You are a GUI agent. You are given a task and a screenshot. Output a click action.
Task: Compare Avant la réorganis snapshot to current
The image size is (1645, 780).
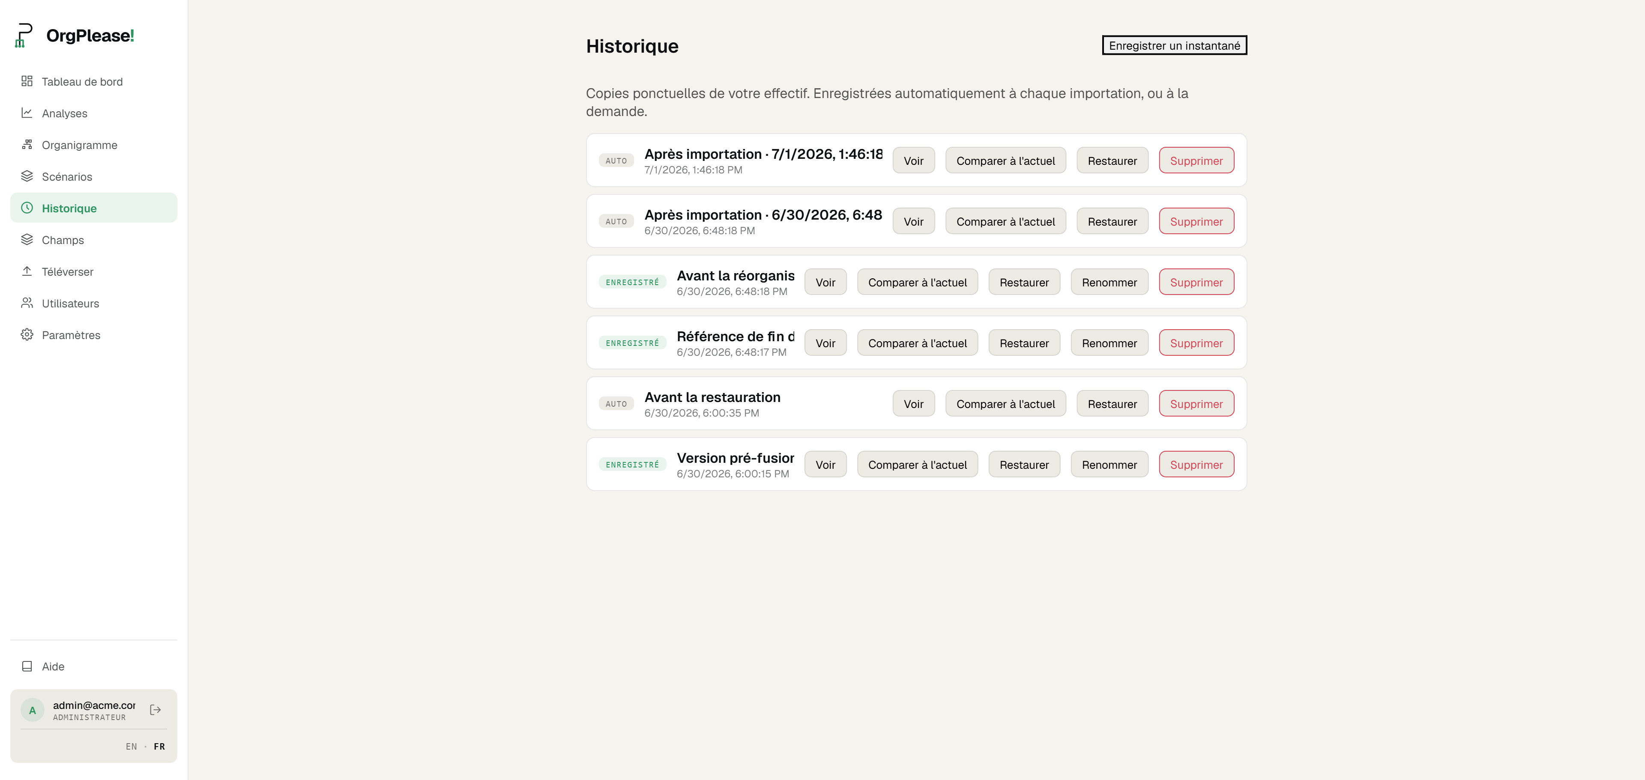(x=917, y=282)
